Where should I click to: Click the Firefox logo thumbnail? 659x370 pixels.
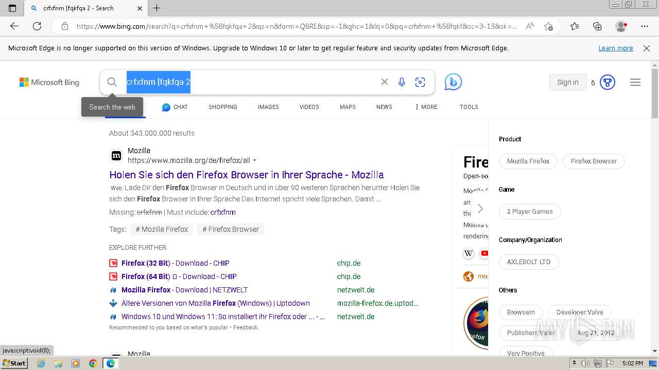coord(476,323)
